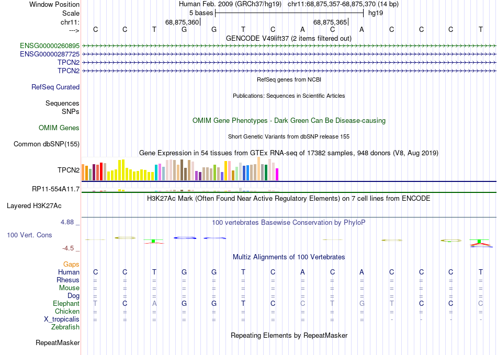The height and width of the screenshot is (355, 497).
Task: Click the 68,875,365 position marker
Action: tap(330, 22)
